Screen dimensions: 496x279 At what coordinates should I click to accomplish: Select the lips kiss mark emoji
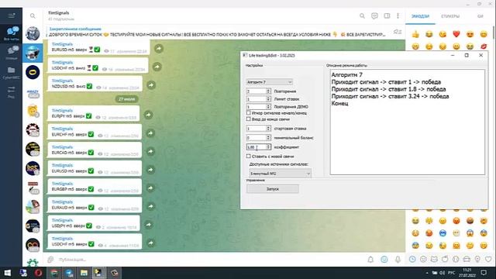tap(484, 46)
